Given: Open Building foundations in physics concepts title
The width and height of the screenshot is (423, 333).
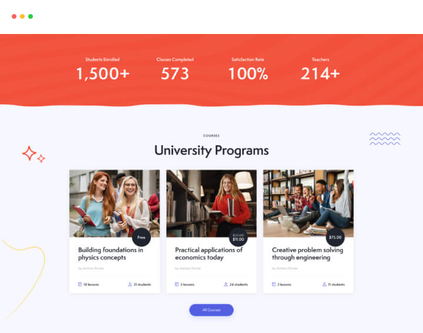Looking at the screenshot, I should (x=110, y=254).
